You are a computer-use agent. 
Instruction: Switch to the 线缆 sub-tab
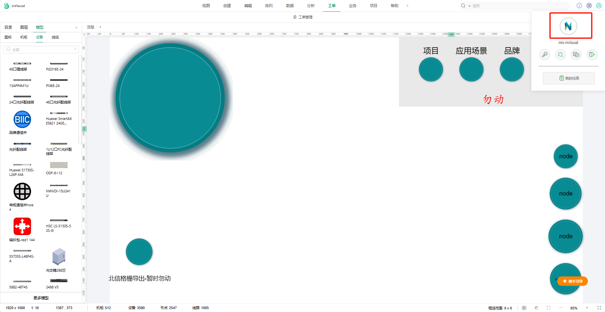click(55, 37)
